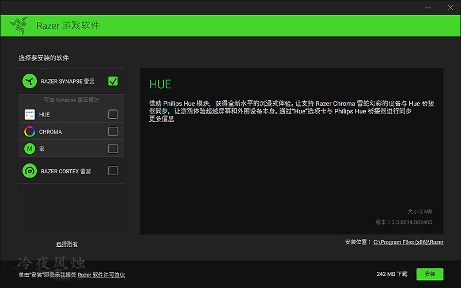Open the Razer 软件许可协议 link
The height and width of the screenshot is (288, 461).
(101, 275)
